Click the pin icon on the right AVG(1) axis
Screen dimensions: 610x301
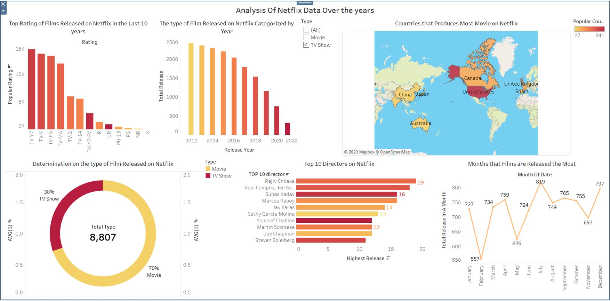[x=196, y=221]
